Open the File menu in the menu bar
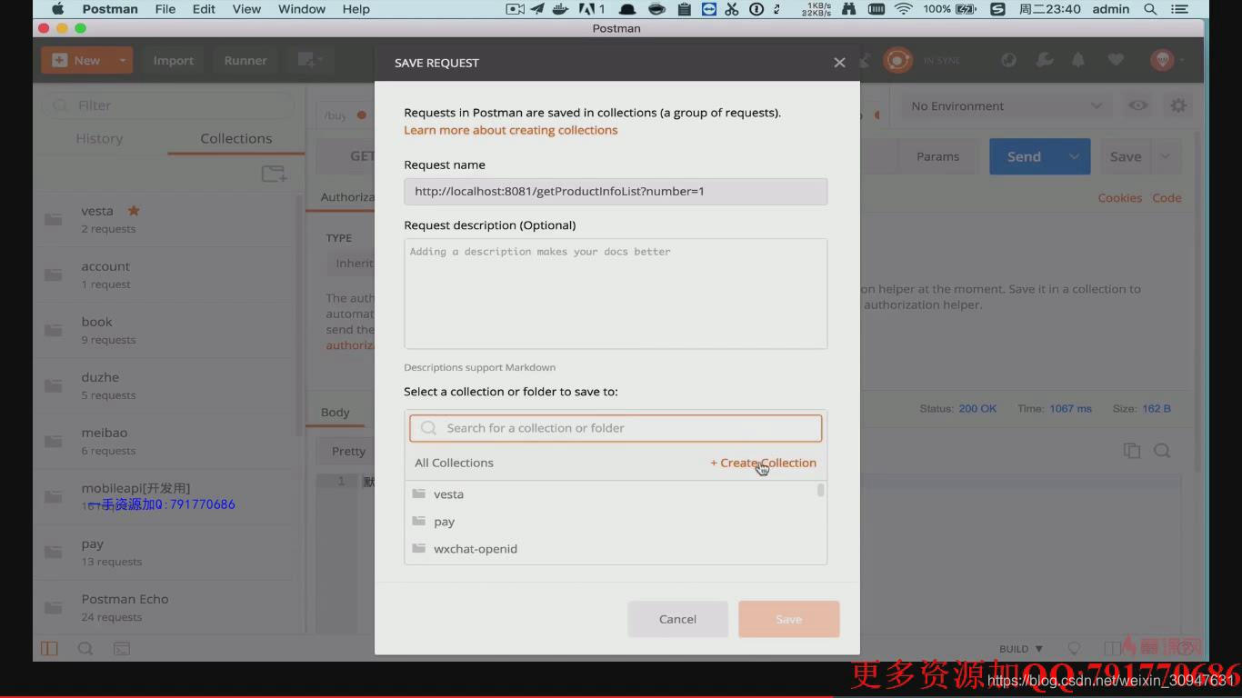The height and width of the screenshot is (698, 1242). (165, 9)
